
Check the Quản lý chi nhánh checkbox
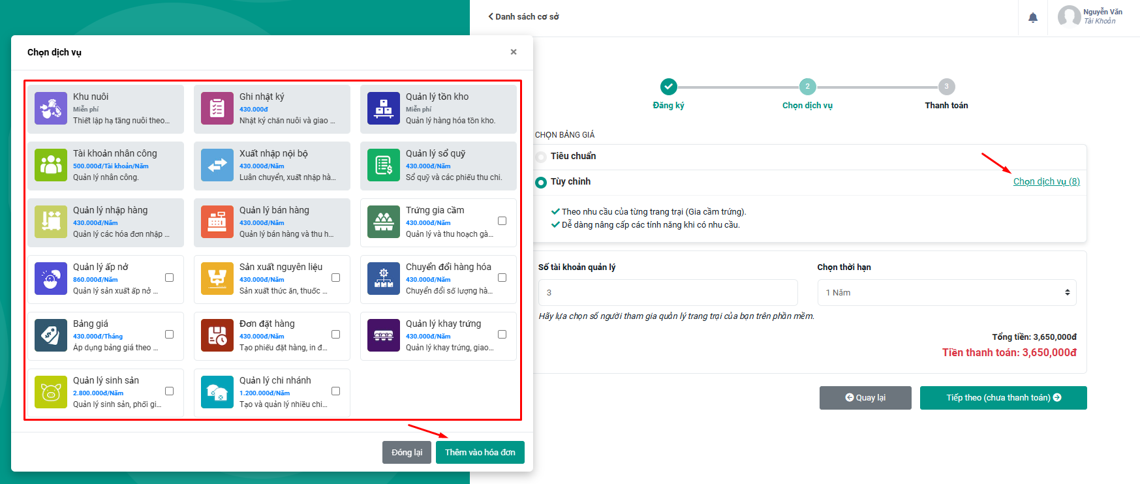tap(335, 391)
